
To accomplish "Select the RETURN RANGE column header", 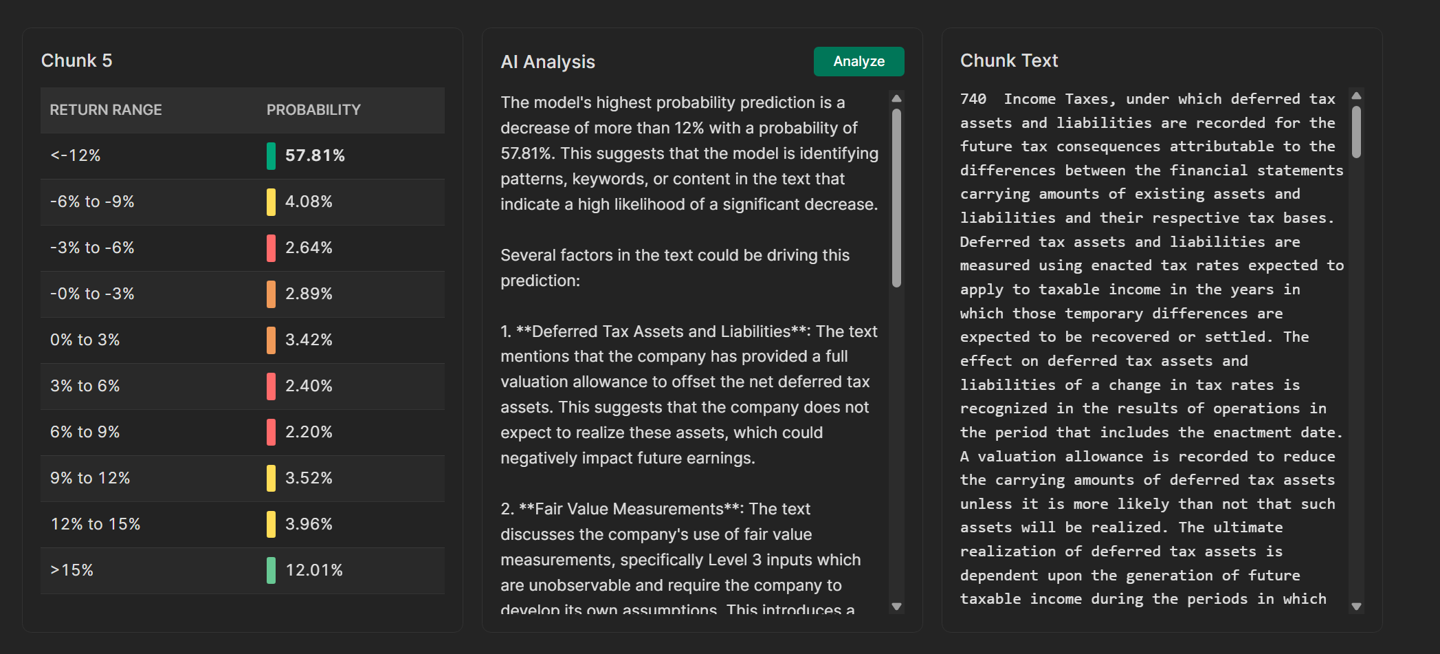I will [x=106, y=109].
